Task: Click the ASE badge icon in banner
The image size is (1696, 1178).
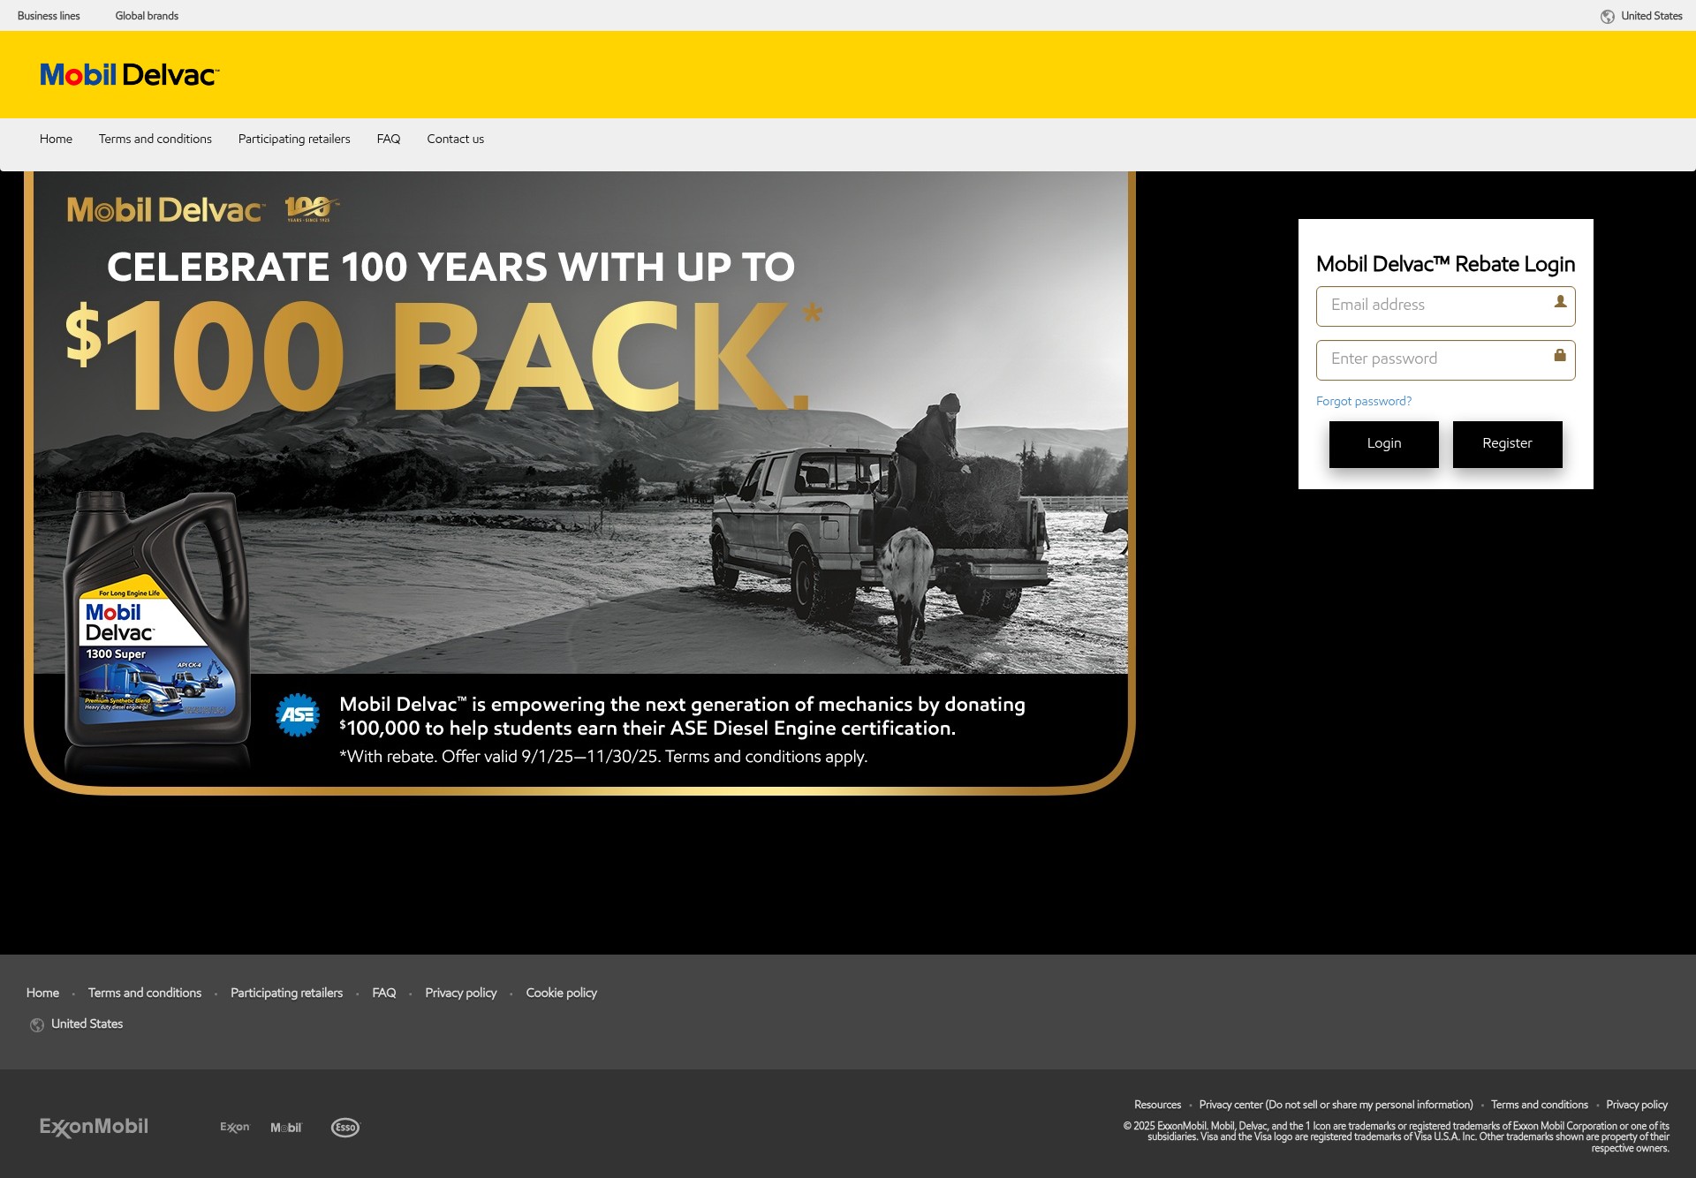Action: click(298, 714)
